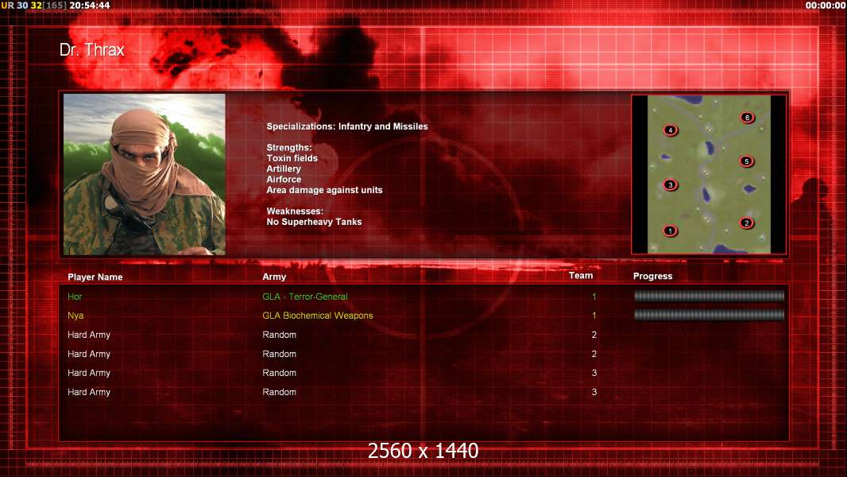Viewport: 847px width, 477px height.
Task: Click the Player Name column header
Action: (x=95, y=277)
